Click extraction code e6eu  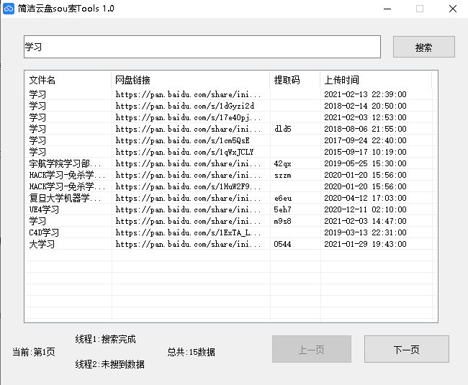(x=283, y=198)
